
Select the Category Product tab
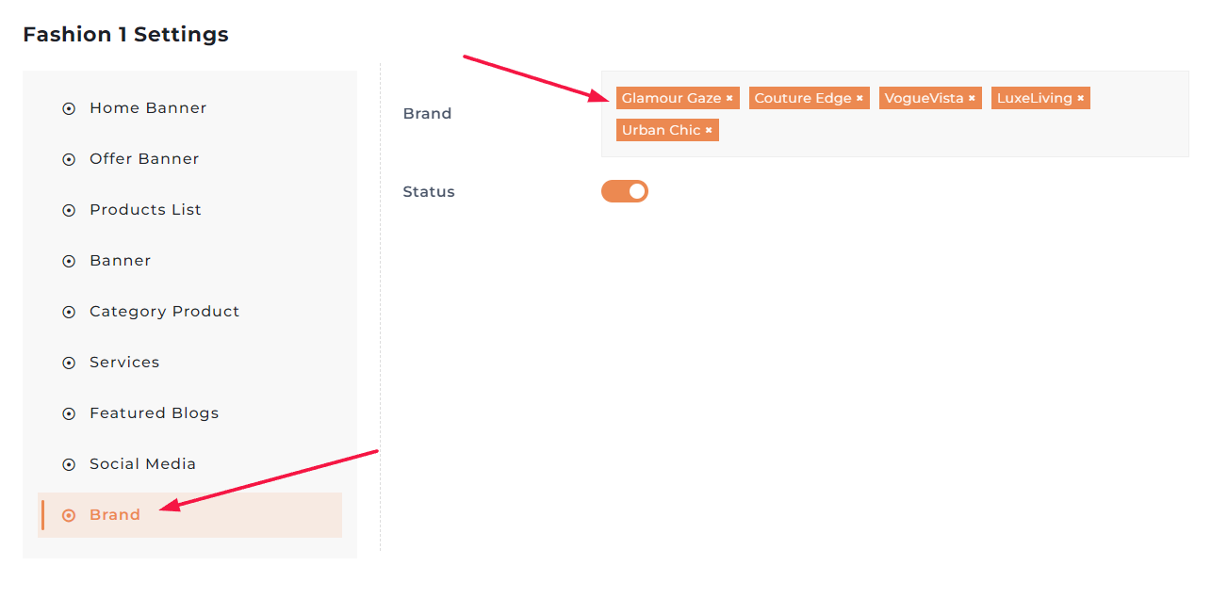[x=164, y=312]
